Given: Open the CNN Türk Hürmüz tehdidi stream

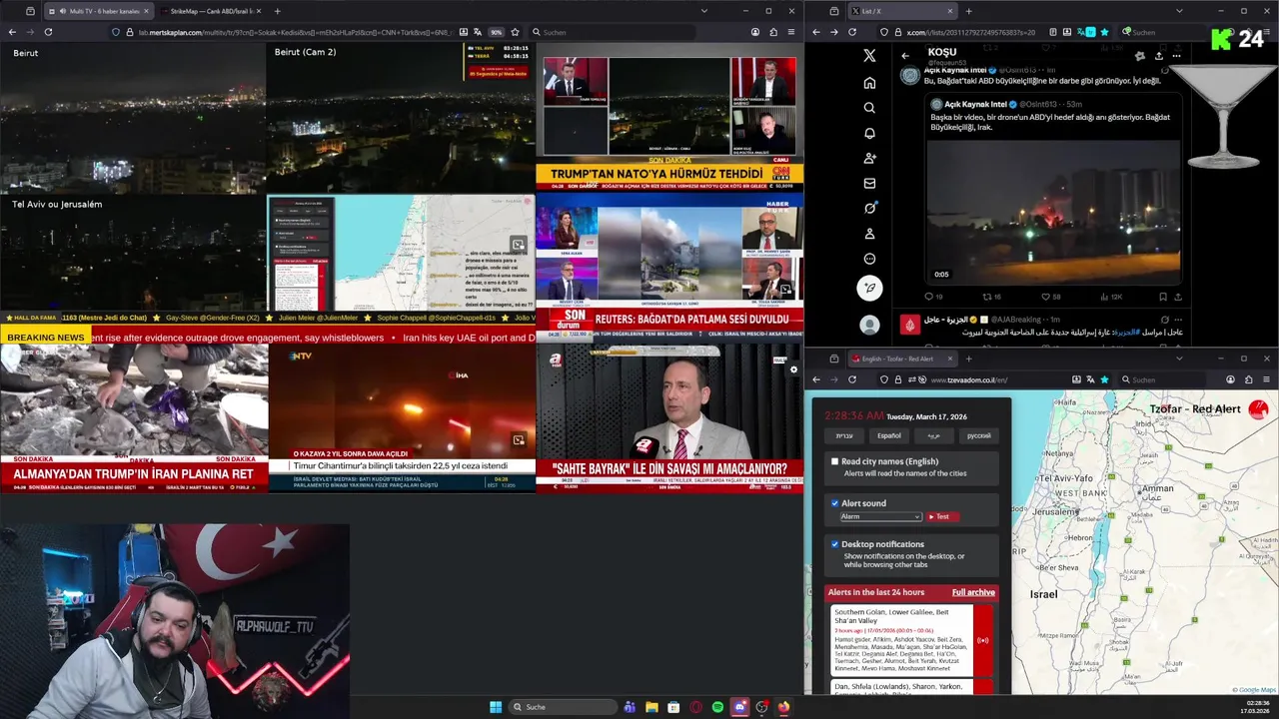Looking at the screenshot, I should point(669,118).
